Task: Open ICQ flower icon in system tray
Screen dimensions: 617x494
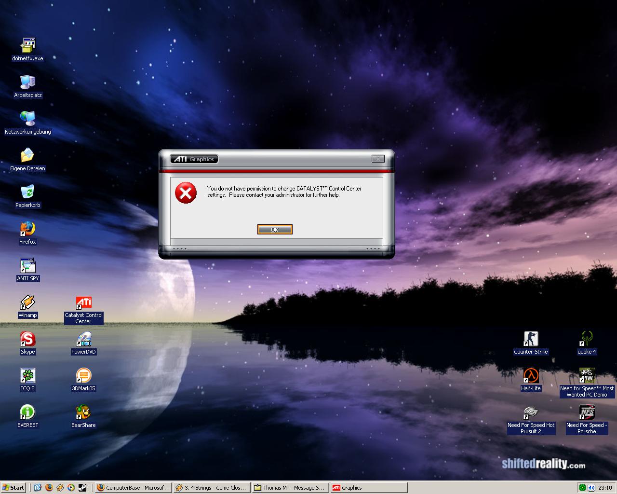Action: pos(582,488)
